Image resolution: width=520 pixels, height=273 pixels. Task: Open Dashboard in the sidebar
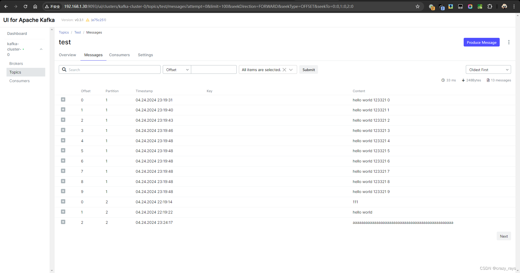tap(17, 34)
